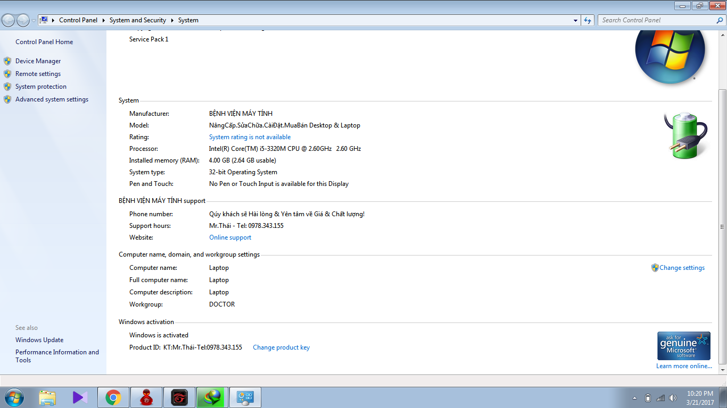727x408 pixels.
Task: Click Change settings for computer name
Action: (x=682, y=268)
